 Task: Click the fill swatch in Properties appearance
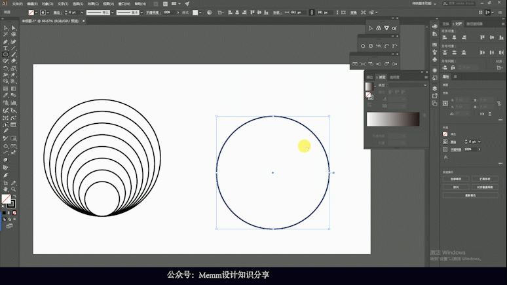coord(445,134)
